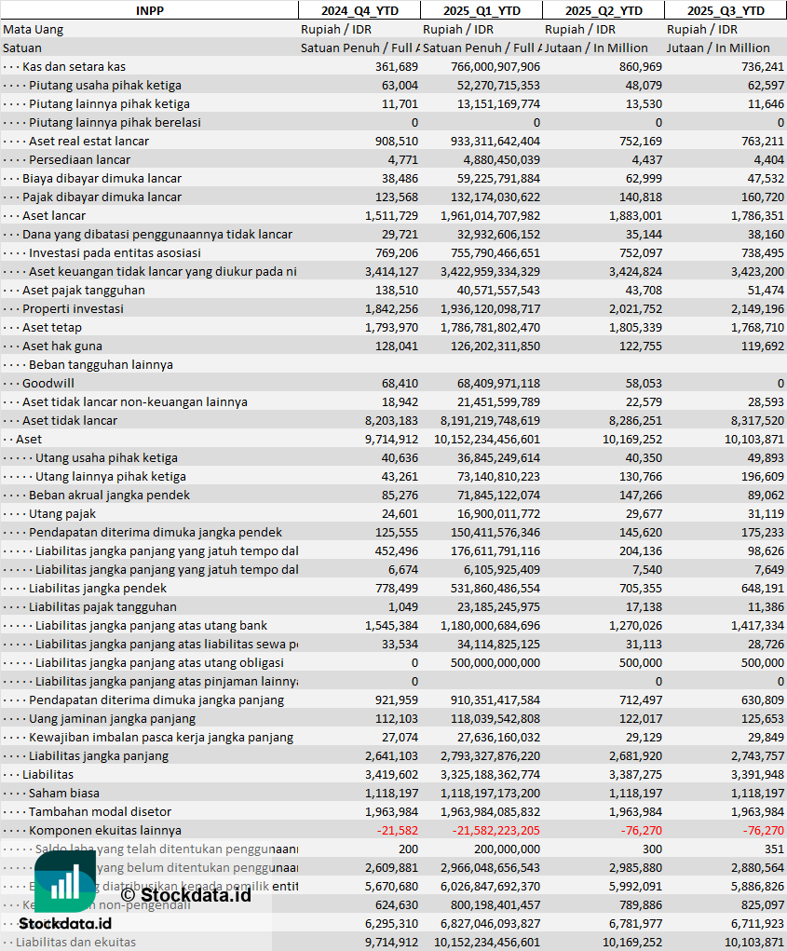
Task: Click red value -21,582 in 2024 Q4
Action: click(x=397, y=831)
